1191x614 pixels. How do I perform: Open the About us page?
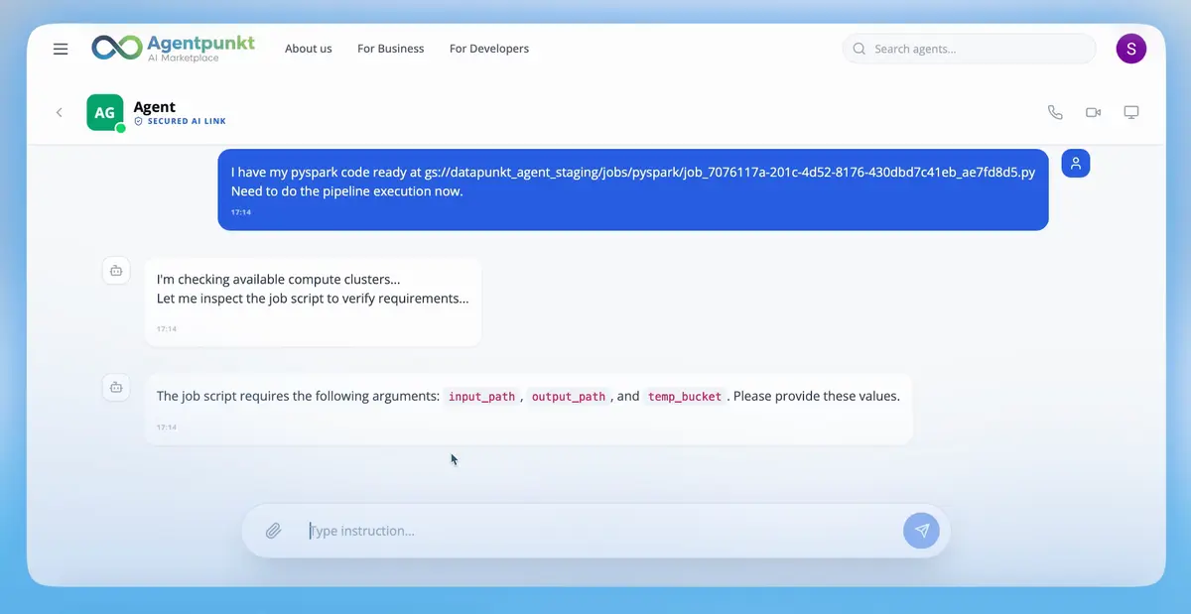[308, 49]
